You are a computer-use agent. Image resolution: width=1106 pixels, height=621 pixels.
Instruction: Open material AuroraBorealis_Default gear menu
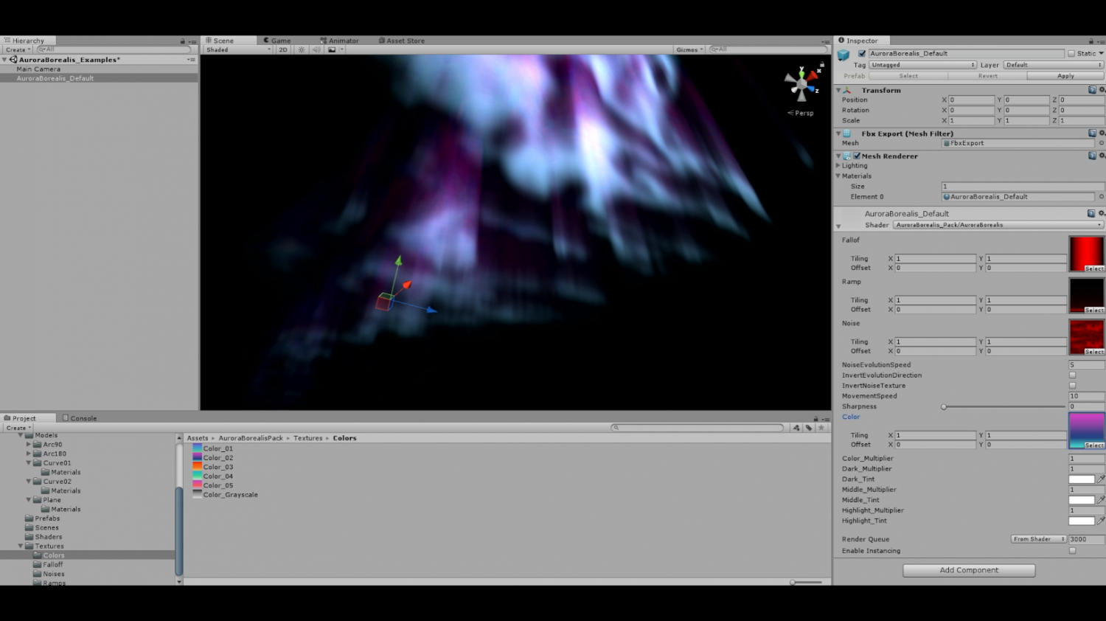pos(1102,213)
